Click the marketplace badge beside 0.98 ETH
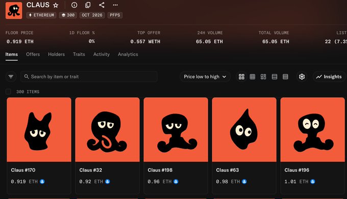The width and height of the screenshot is (347, 199). [x=244, y=182]
